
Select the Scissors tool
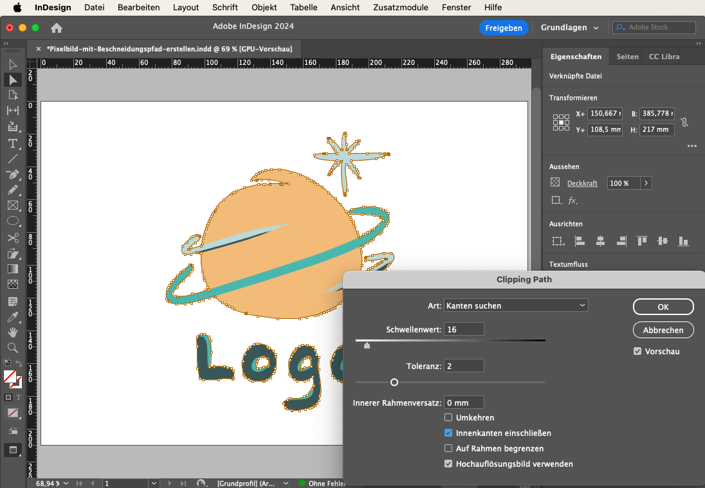(x=13, y=237)
